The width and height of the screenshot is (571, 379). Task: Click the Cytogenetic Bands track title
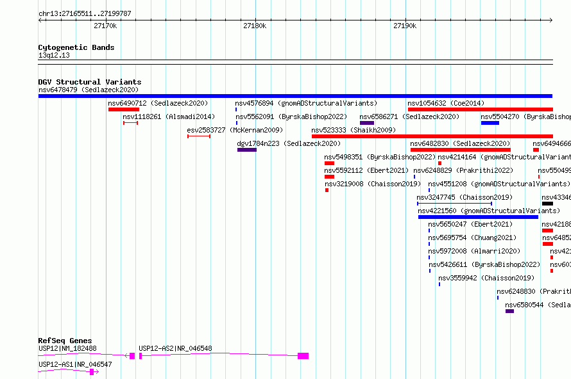[76, 47]
